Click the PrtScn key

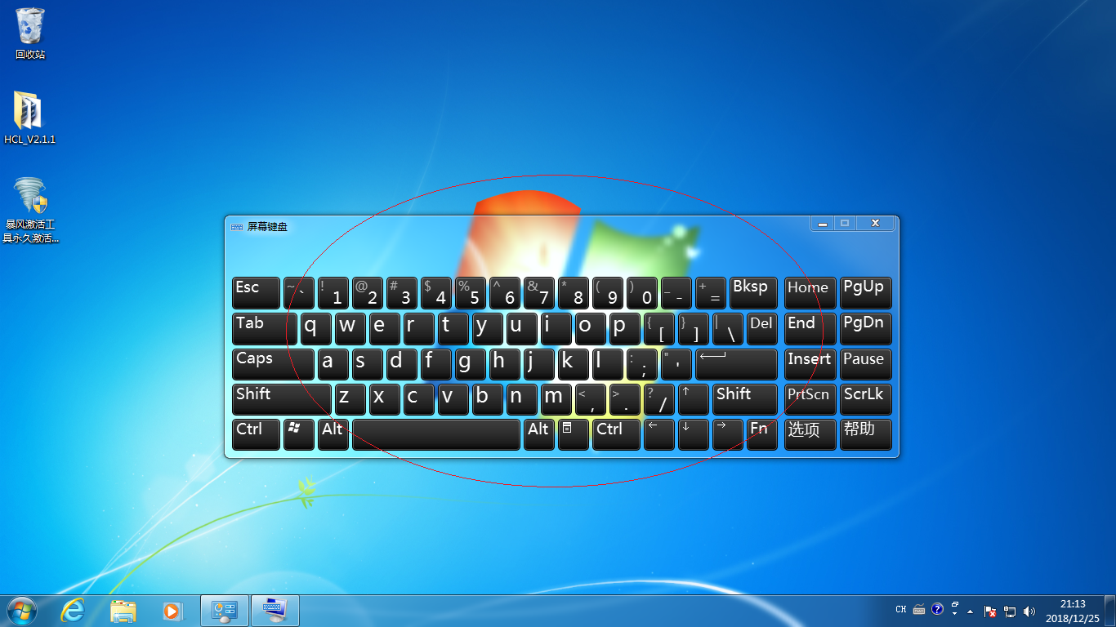click(x=810, y=400)
